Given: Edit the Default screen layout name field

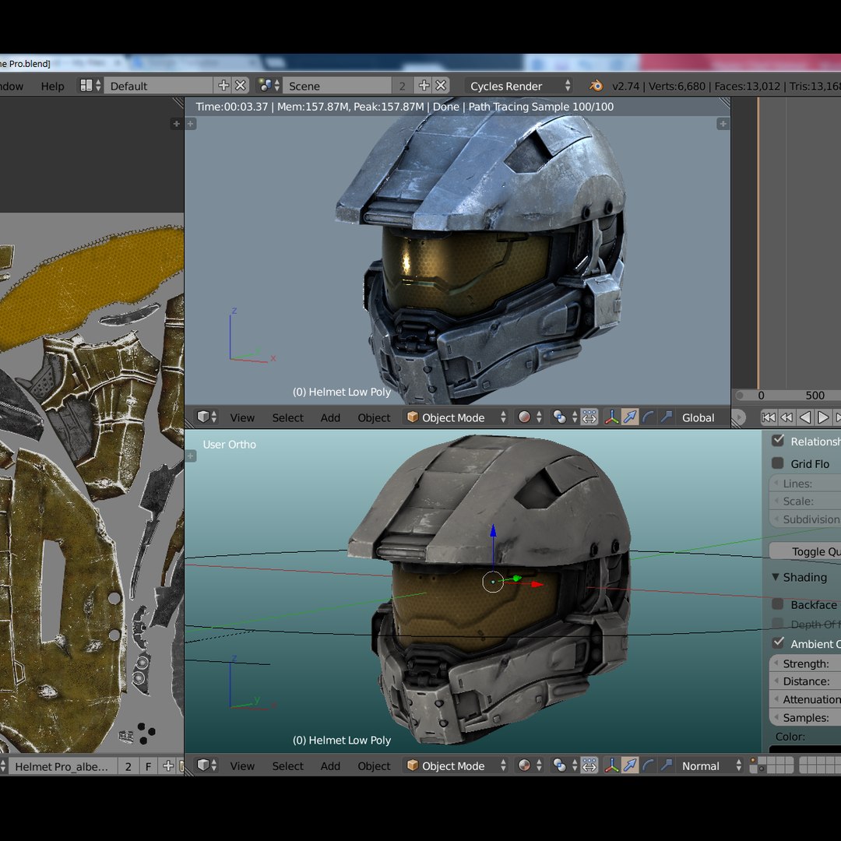Looking at the screenshot, I should (x=157, y=86).
